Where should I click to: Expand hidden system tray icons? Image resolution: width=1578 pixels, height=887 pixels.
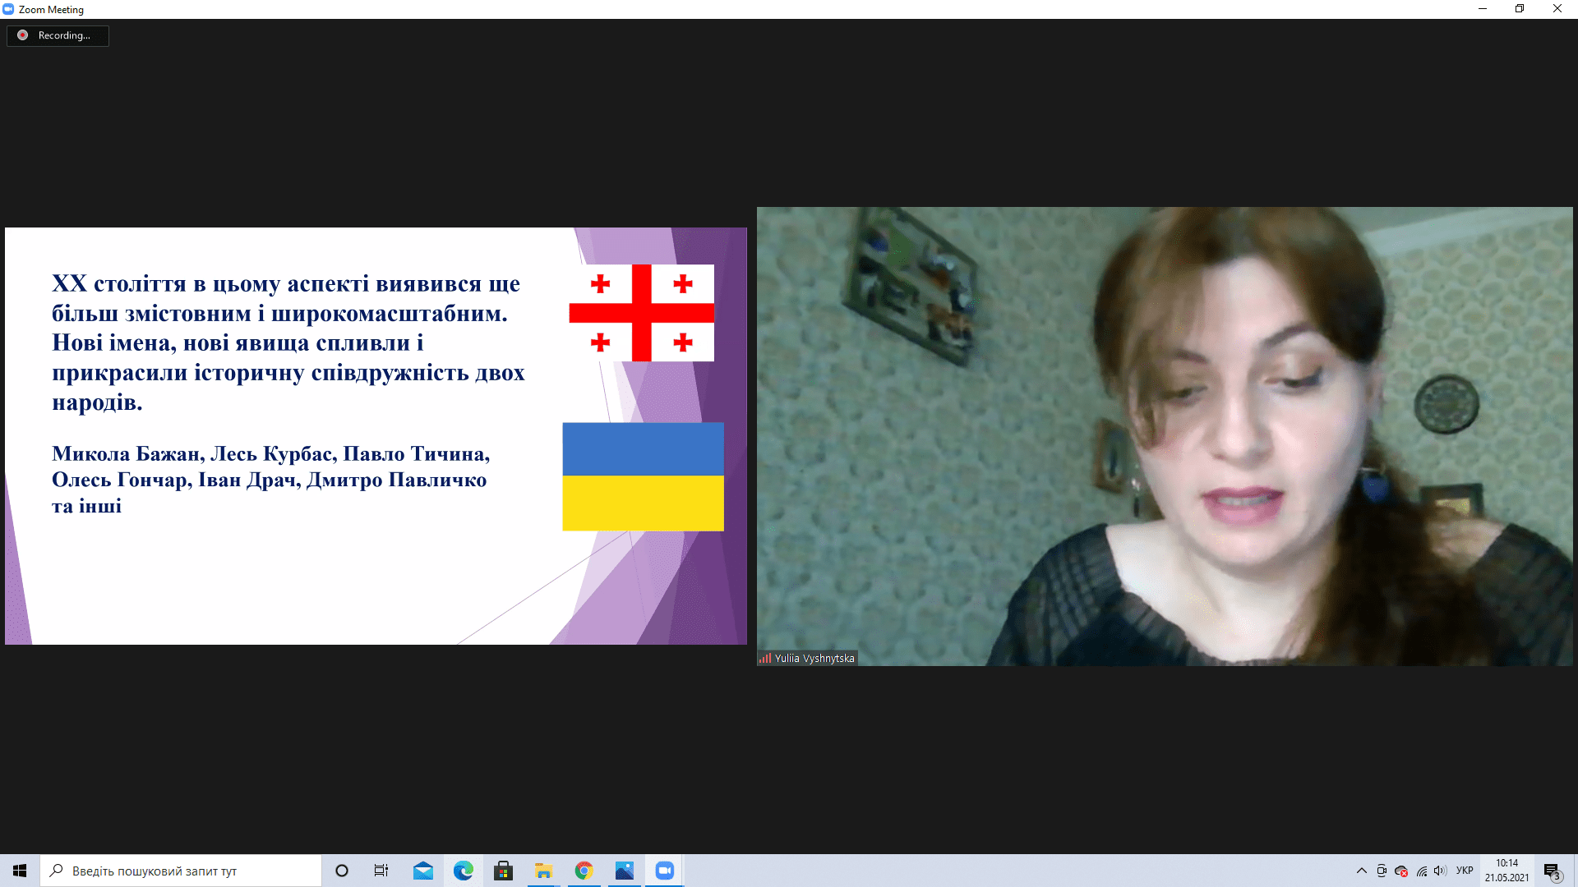tap(1361, 871)
